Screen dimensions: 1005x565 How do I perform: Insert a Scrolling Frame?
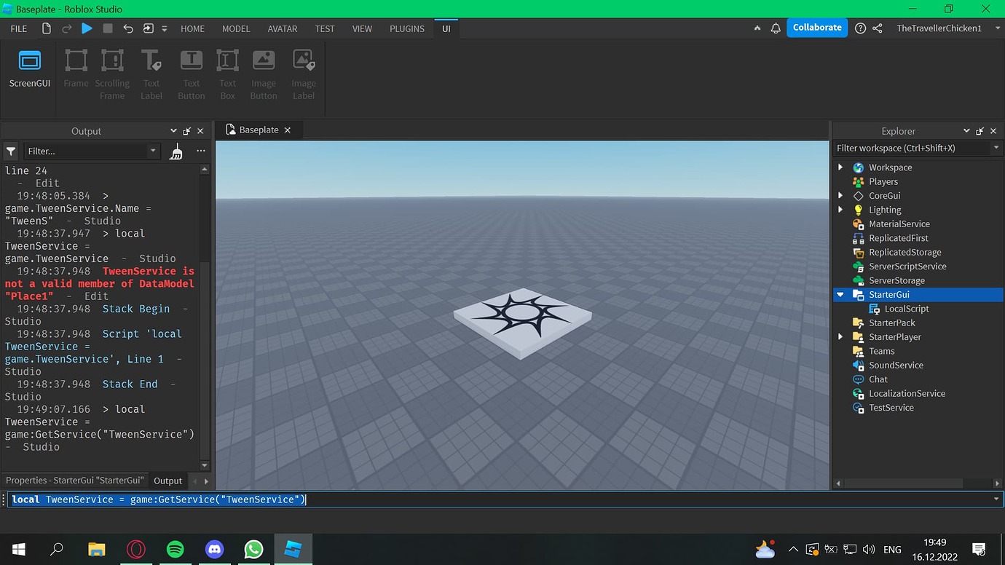tap(112, 69)
